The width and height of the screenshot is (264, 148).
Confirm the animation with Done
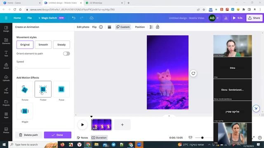tap(58, 135)
